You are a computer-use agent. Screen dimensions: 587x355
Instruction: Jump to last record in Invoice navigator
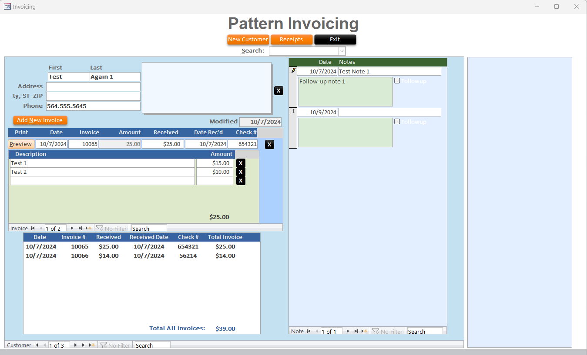[81, 228]
